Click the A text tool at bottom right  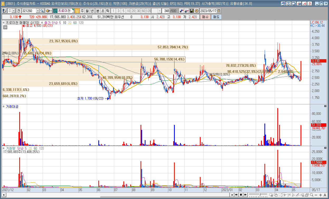pyautogui.click(x=325, y=195)
